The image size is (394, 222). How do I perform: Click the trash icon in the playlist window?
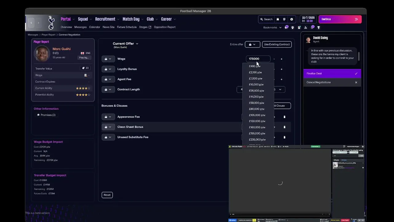coord(363,168)
